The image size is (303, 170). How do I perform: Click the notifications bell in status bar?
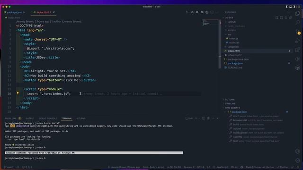click(x=298, y=167)
